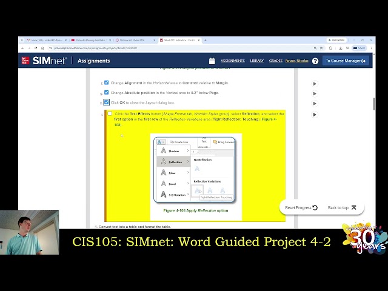Image resolution: width=388 pixels, height=291 pixels.
Task: Open the SIMnet calendar icon
Action: tap(212, 61)
